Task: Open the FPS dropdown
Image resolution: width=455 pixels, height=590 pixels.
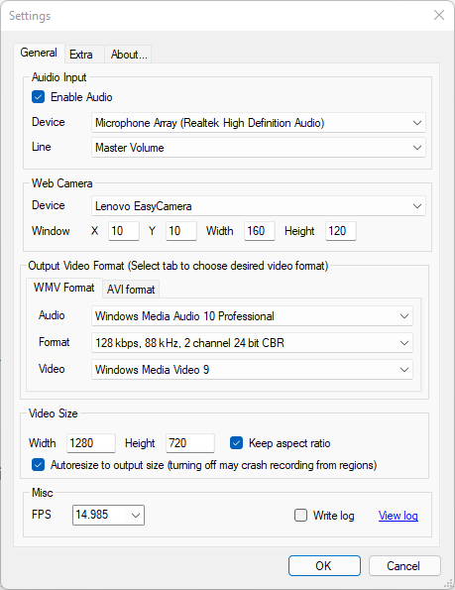Action: (108, 515)
